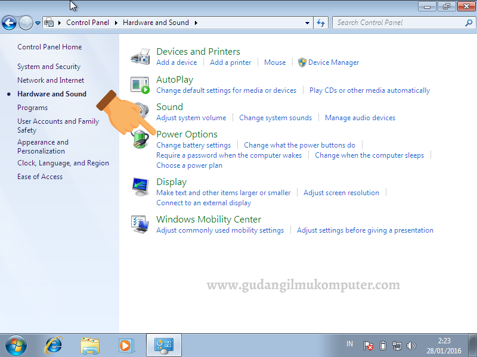
Task: Expand the arrow after Hardware and Sound breadcrumb
Action: coord(196,23)
